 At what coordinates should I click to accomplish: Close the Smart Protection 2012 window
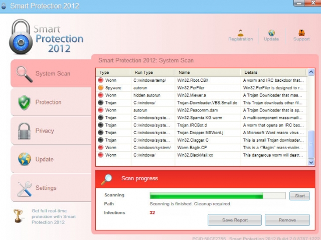coord(313,3)
